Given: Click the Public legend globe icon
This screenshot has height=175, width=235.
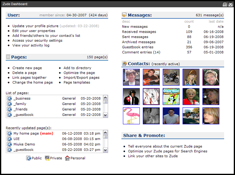Looking at the screenshot, I should pyautogui.click(x=29, y=158).
